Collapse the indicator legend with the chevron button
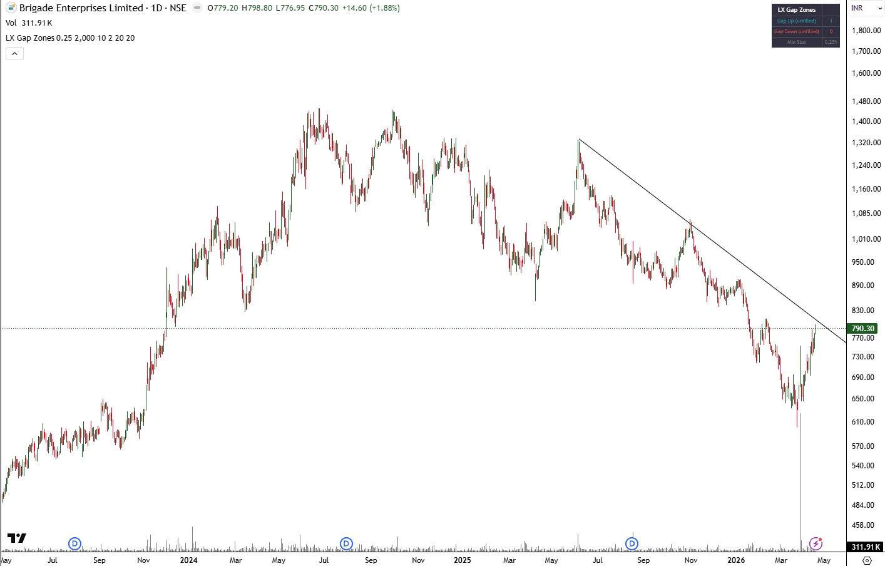885x566 pixels. [14, 54]
